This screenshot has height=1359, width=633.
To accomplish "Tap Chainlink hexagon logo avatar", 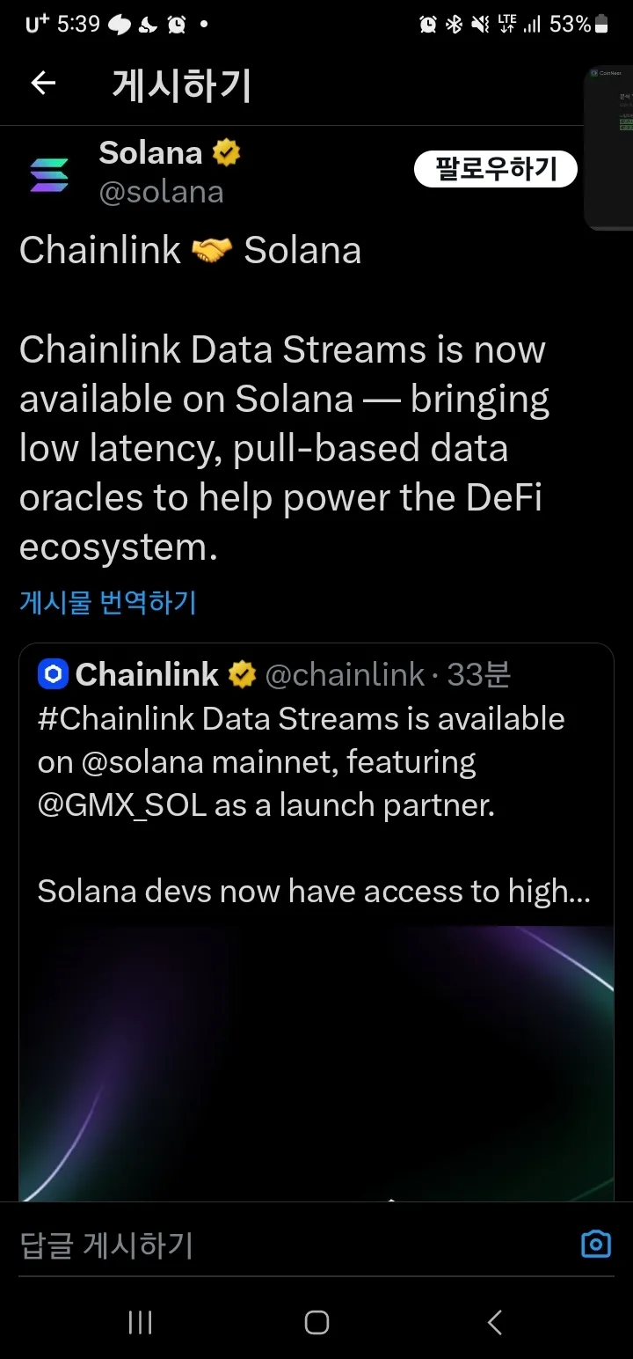I will point(54,675).
